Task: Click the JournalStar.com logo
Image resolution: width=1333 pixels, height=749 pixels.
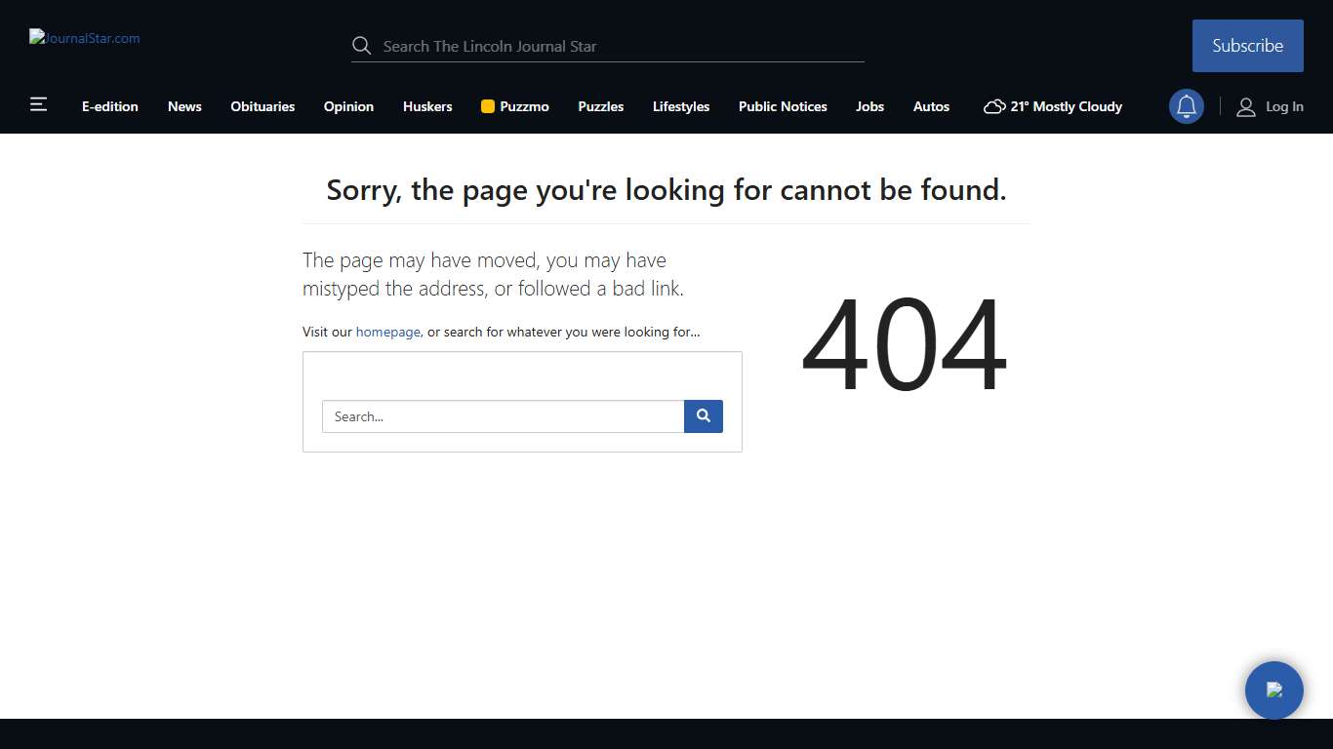Action: (85, 38)
